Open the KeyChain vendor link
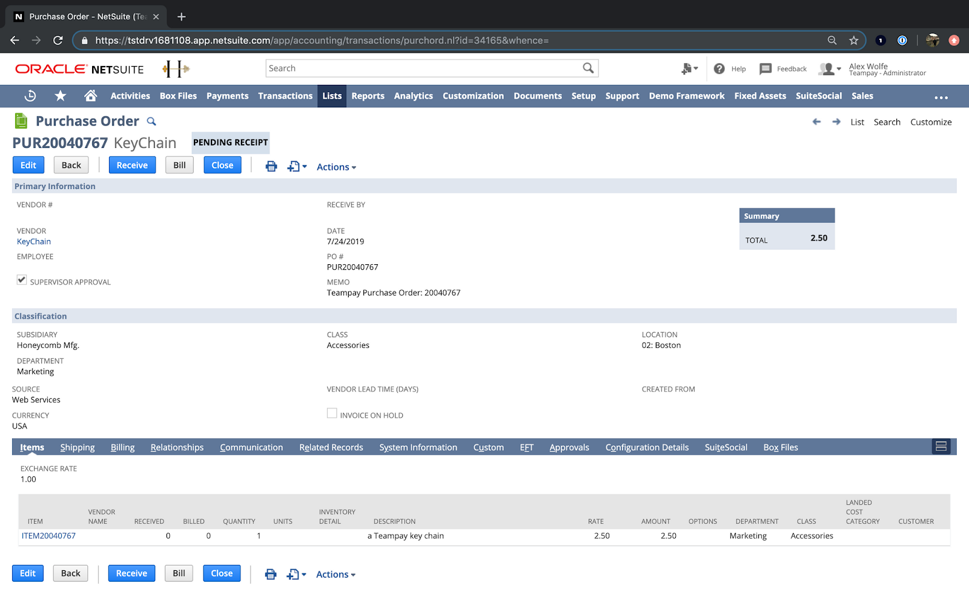The height and width of the screenshot is (606, 969). pos(34,241)
